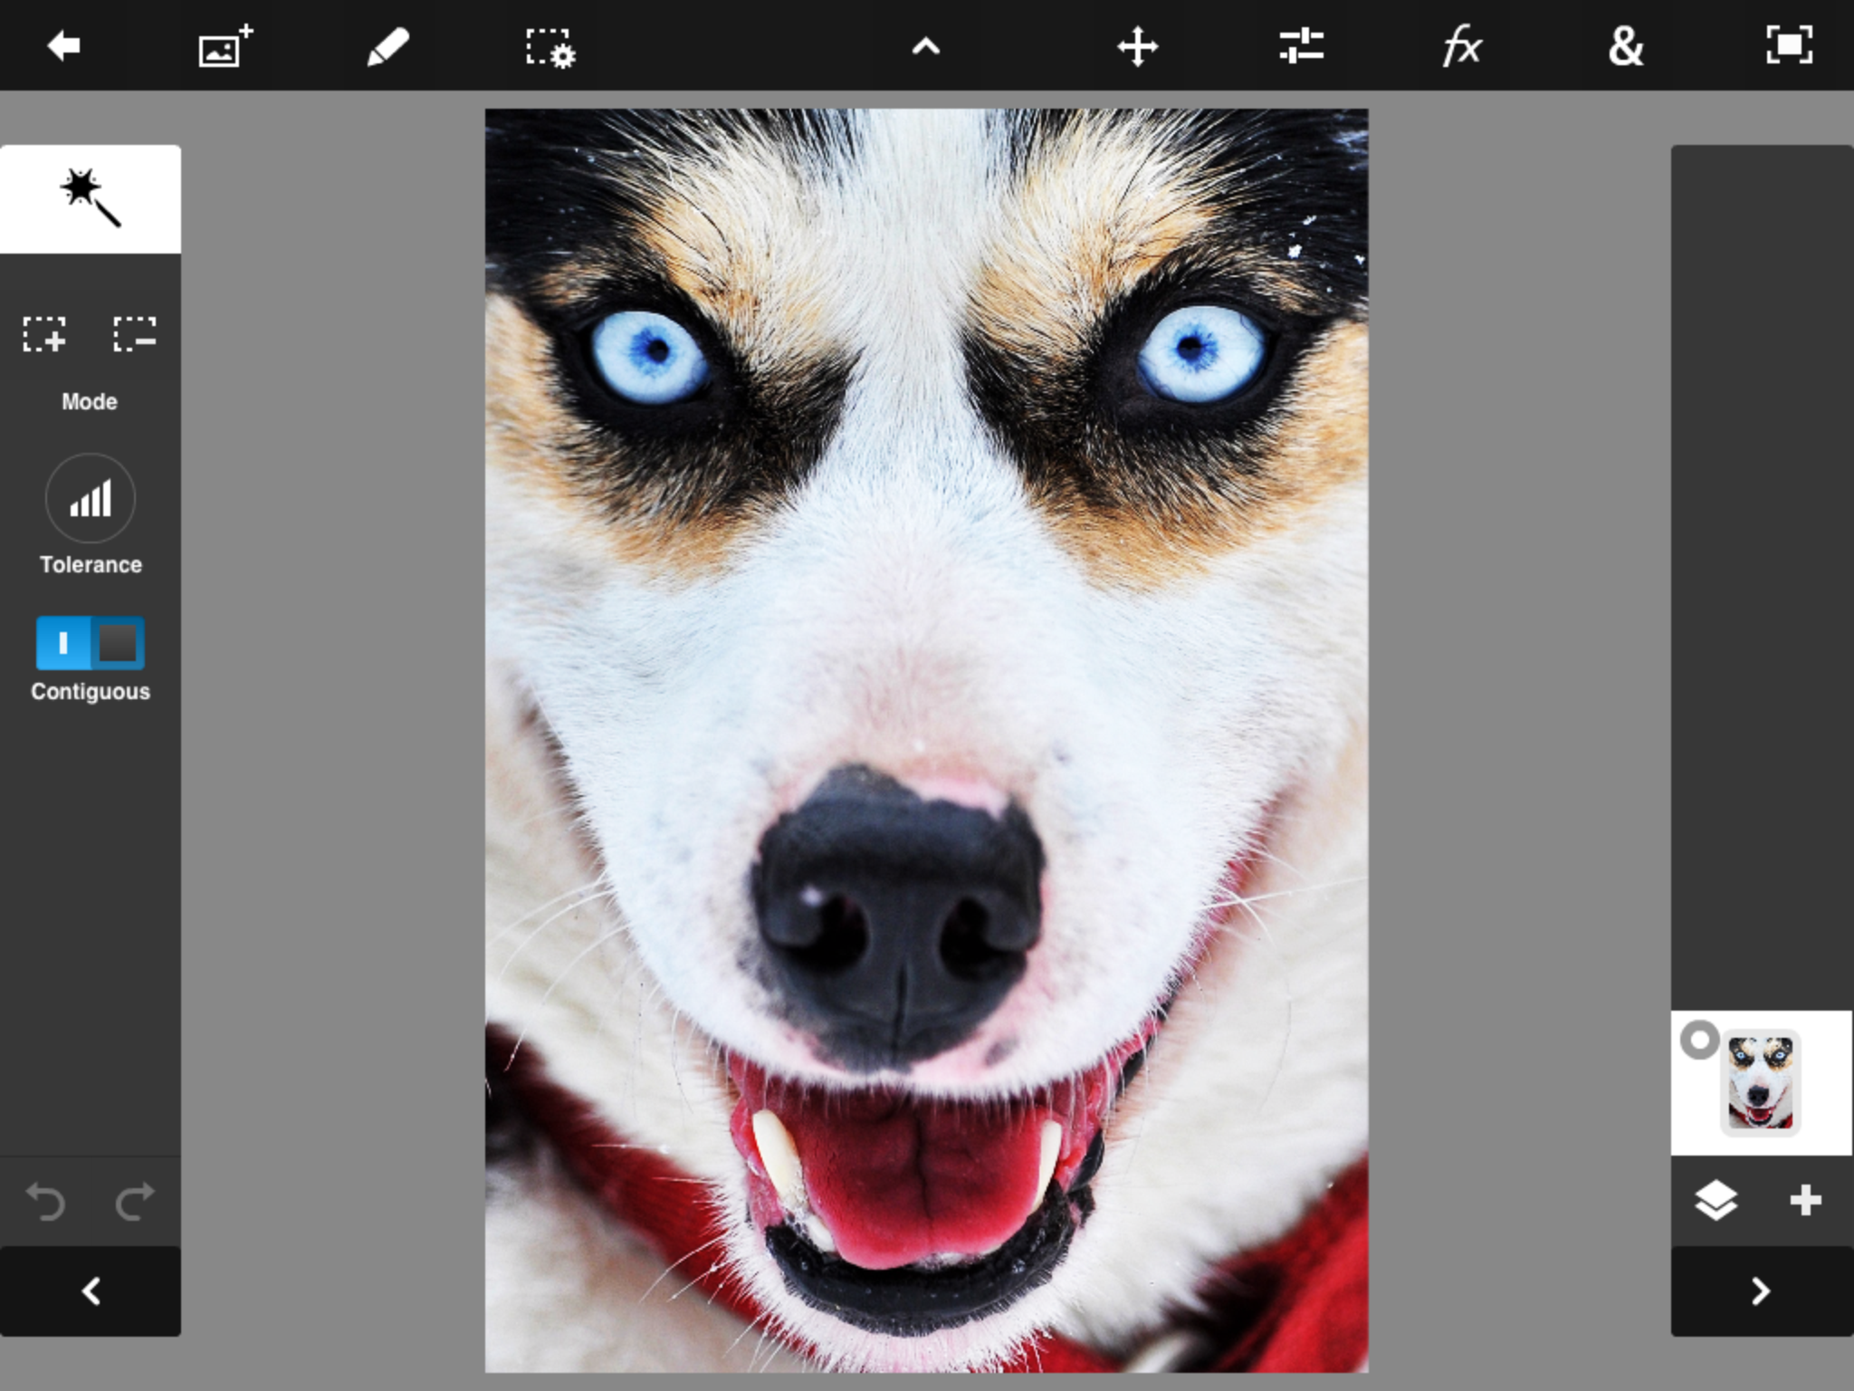Open the add image menu
Viewport: 1854px width, 1391px height.
tap(225, 45)
